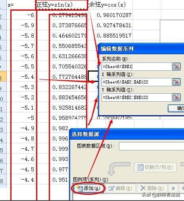Select sine cell 0.925814682
This screenshot has width=184, height=201.
point(61,108)
